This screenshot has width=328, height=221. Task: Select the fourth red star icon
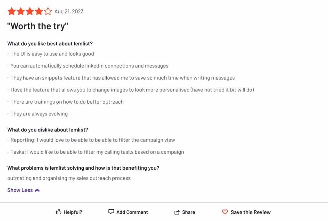38,11
